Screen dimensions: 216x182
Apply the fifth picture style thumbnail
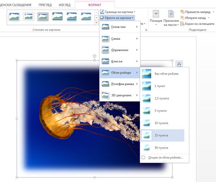coord(72,17)
